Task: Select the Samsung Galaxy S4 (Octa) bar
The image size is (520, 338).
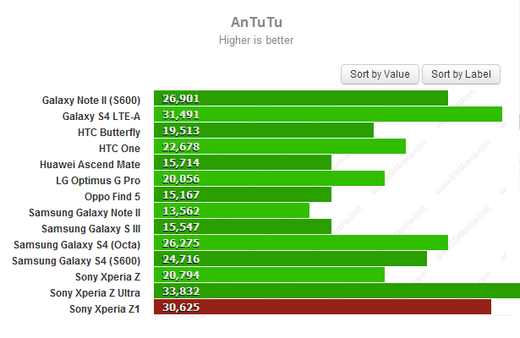Action: (x=300, y=243)
